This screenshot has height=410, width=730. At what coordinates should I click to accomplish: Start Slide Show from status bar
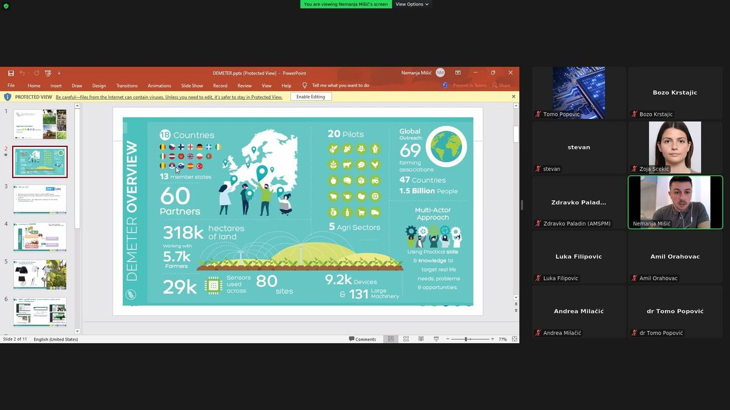(x=436, y=339)
